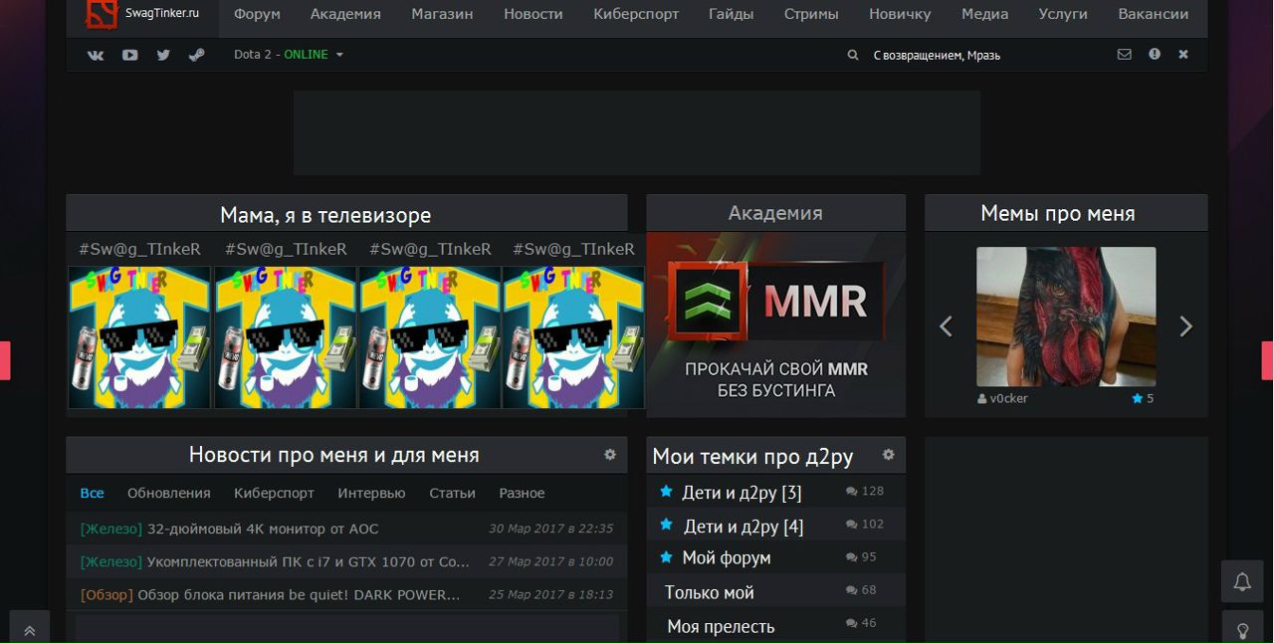Show previous meme with left arrow
1274x643 pixels.
pos(947,326)
